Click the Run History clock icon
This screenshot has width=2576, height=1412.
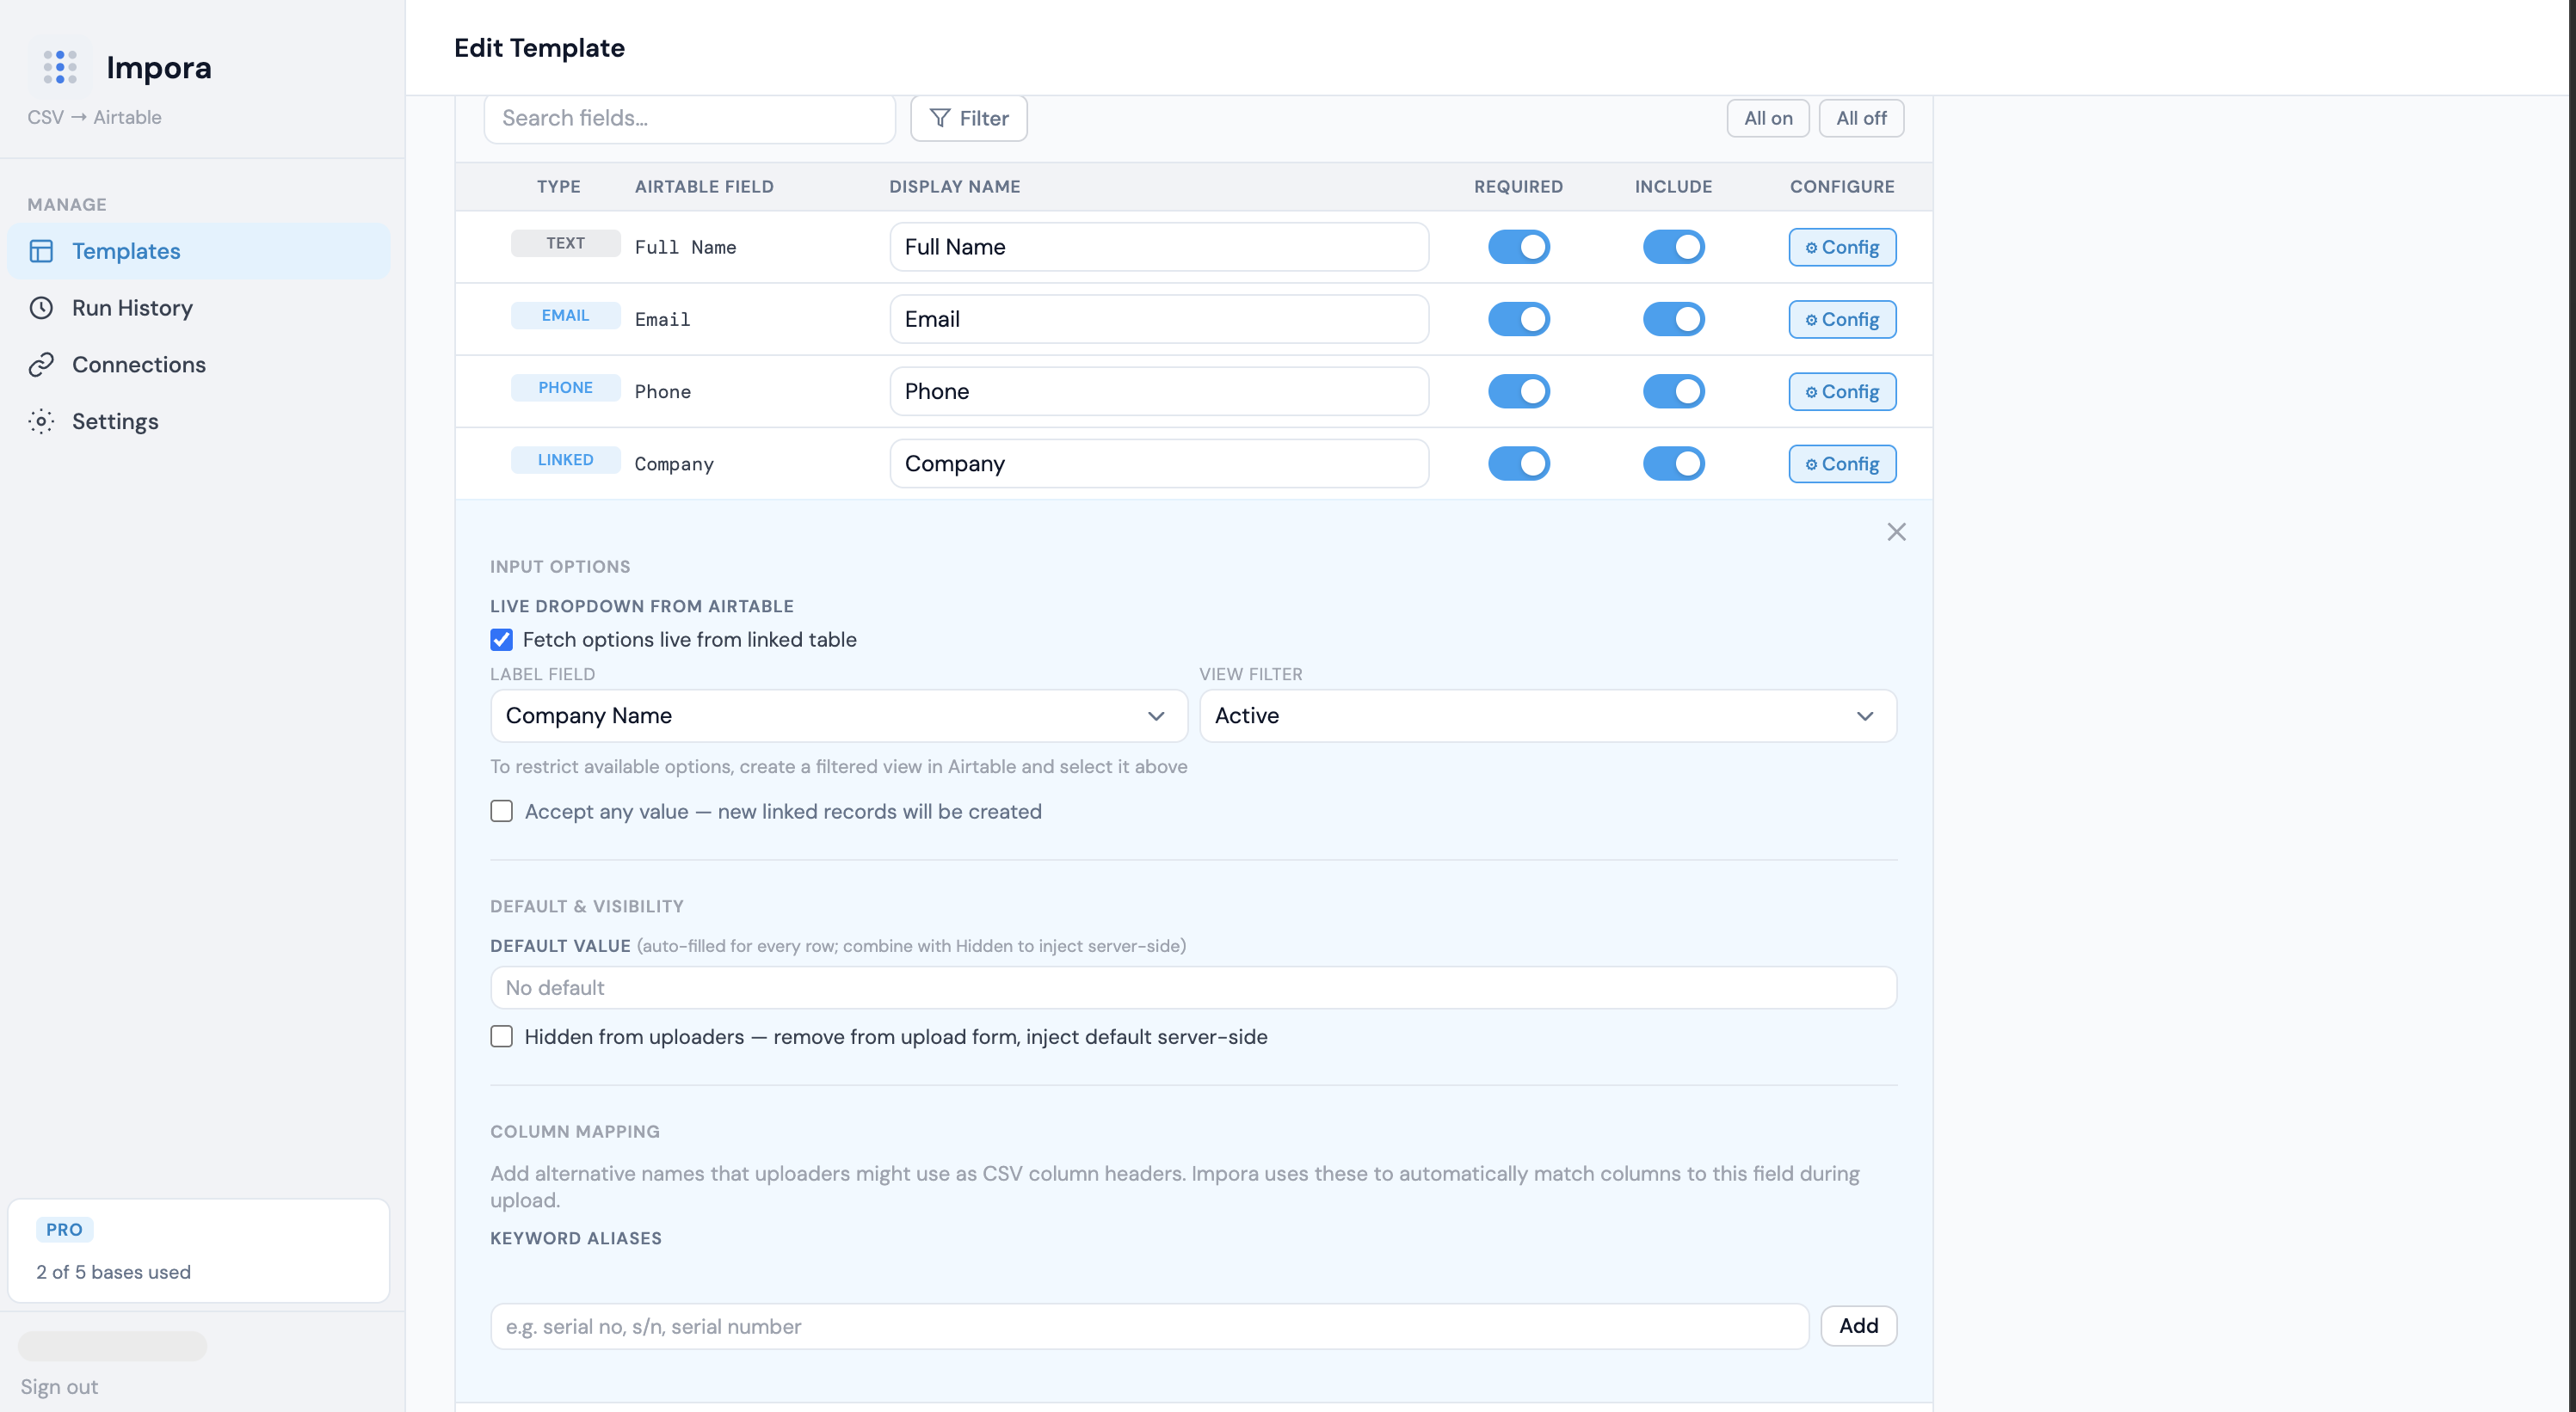pos(41,308)
